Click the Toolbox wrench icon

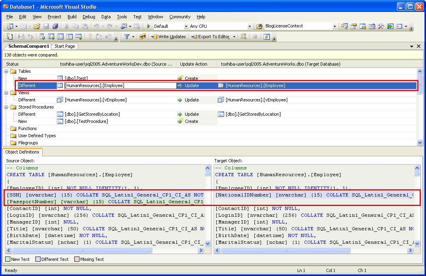pyautogui.click(x=381, y=26)
